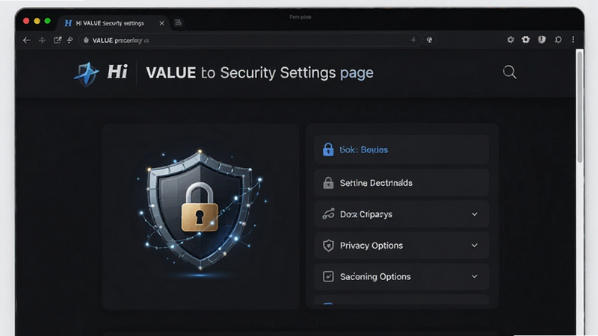Click the chevron on Dox Ctiparys row
598x336 pixels.
(475, 214)
